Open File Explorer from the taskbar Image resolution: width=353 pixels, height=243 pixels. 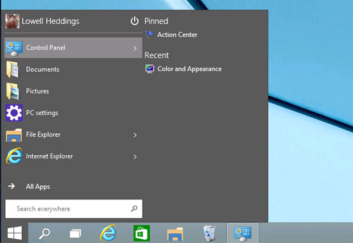click(x=175, y=234)
